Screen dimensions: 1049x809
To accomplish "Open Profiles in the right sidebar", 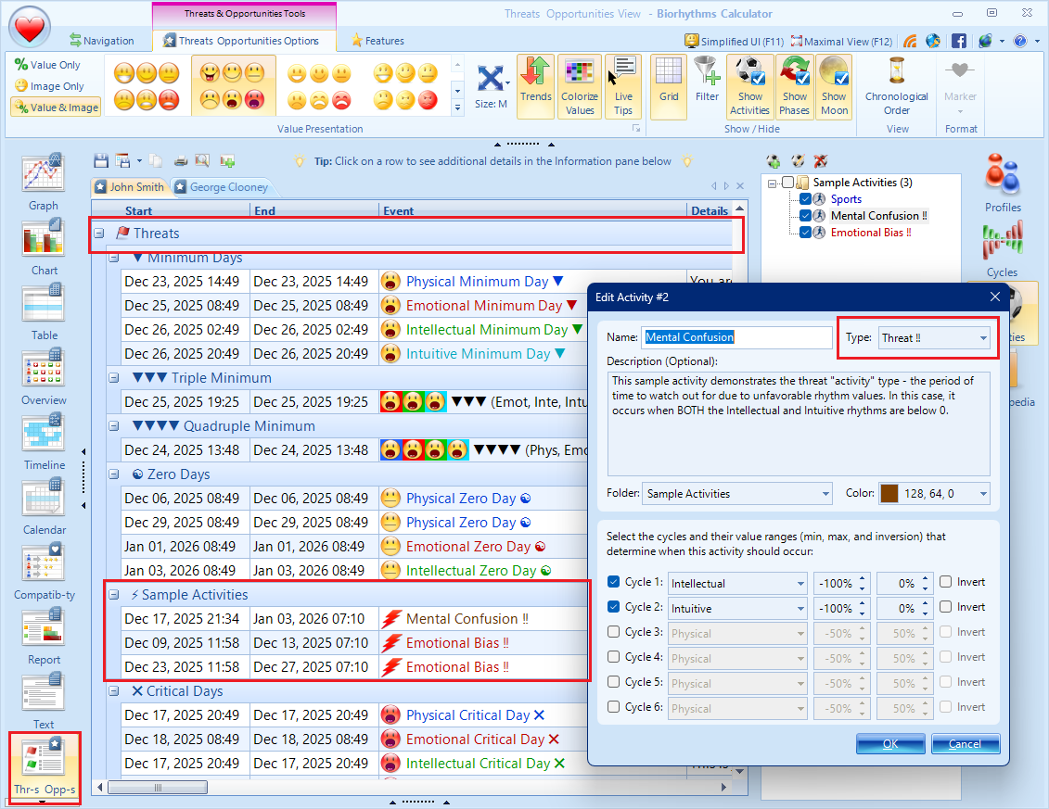I will 1003,176.
